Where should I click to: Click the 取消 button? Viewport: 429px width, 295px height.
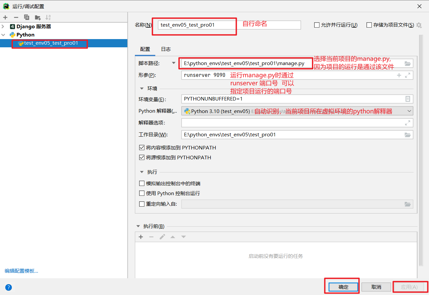[x=376, y=287]
